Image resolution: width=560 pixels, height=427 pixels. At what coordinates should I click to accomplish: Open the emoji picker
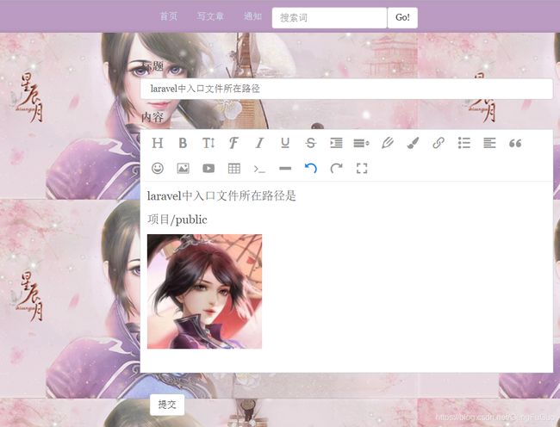coord(158,168)
